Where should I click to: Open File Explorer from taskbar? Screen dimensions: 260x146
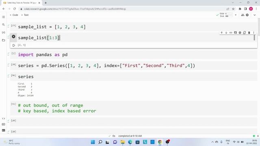pyautogui.click(x=123, y=142)
